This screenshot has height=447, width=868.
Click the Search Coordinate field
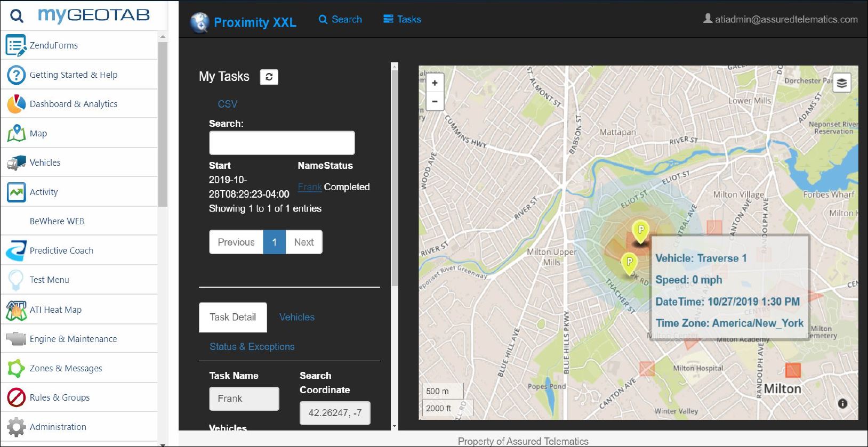coord(335,413)
